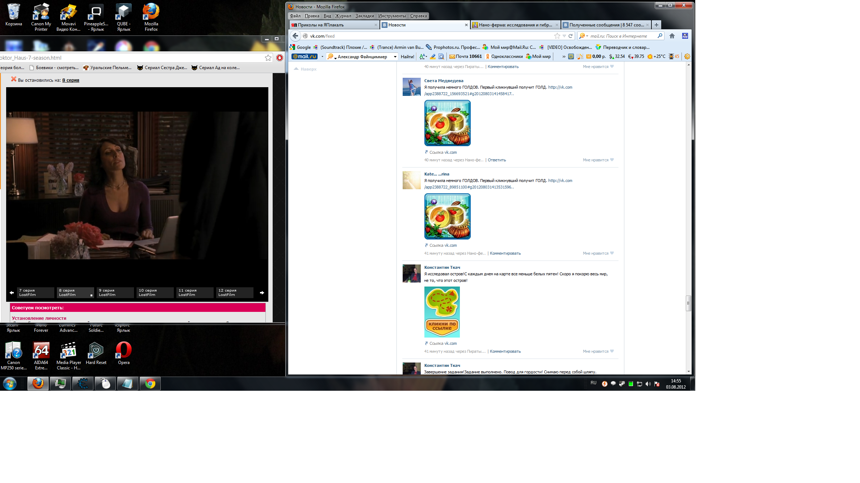The image size is (860, 483).
Task: Like Константин Ткач's island post
Action: (x=598, y=351)
